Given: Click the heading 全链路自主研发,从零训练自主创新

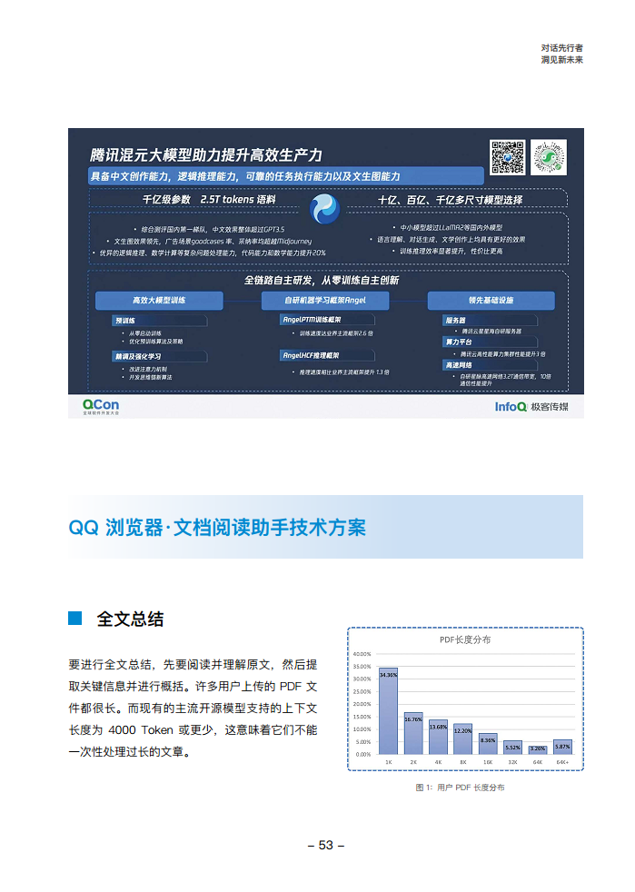Looking at the screenshot, I should pos(322,280).
